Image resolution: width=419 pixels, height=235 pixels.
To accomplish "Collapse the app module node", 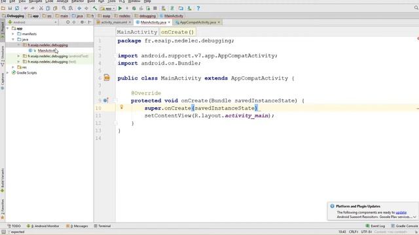I will 8,28.
